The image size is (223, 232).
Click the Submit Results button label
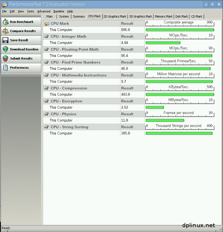pos(21,58)
